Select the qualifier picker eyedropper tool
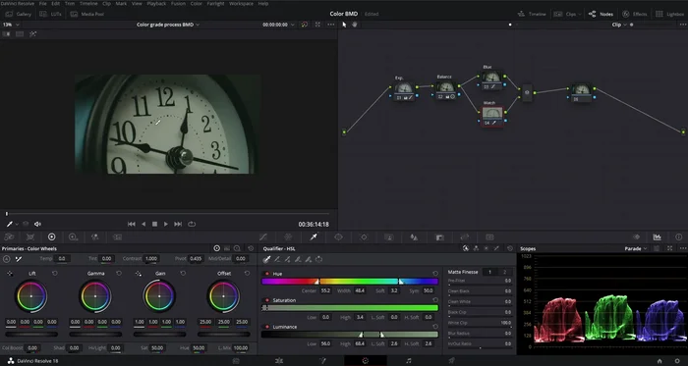 [x=266, y=259]
